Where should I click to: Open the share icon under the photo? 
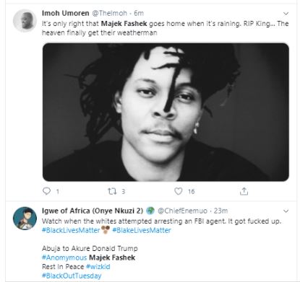click(244, 191)
